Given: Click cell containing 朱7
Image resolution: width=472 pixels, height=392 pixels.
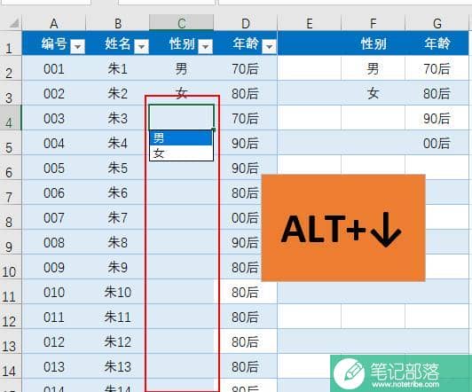Looking at the screenshot, I should click(x=118, y=217).
